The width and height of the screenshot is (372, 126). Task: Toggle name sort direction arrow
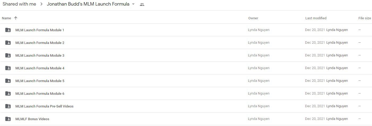click(x=16, y=18)
